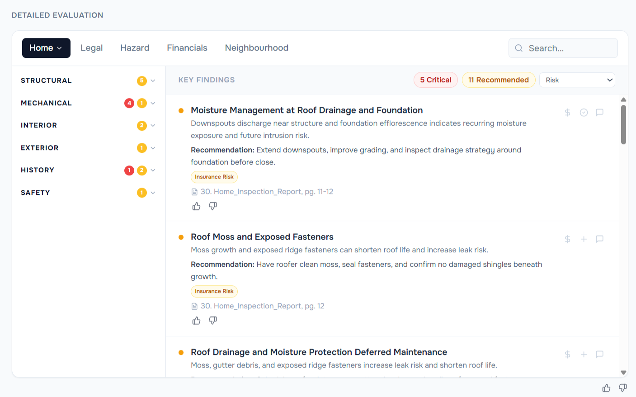The image size is (636, 397).
Task: Select the EXTERIOR category label
Action: click(x=40, y=148)
